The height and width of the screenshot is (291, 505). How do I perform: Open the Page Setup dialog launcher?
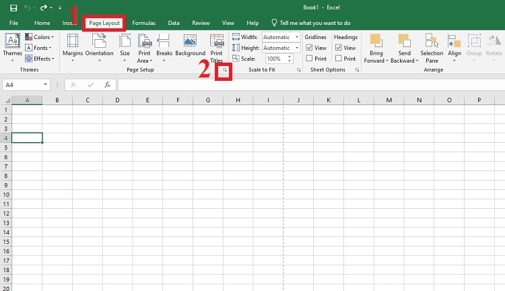coord(225,70)
